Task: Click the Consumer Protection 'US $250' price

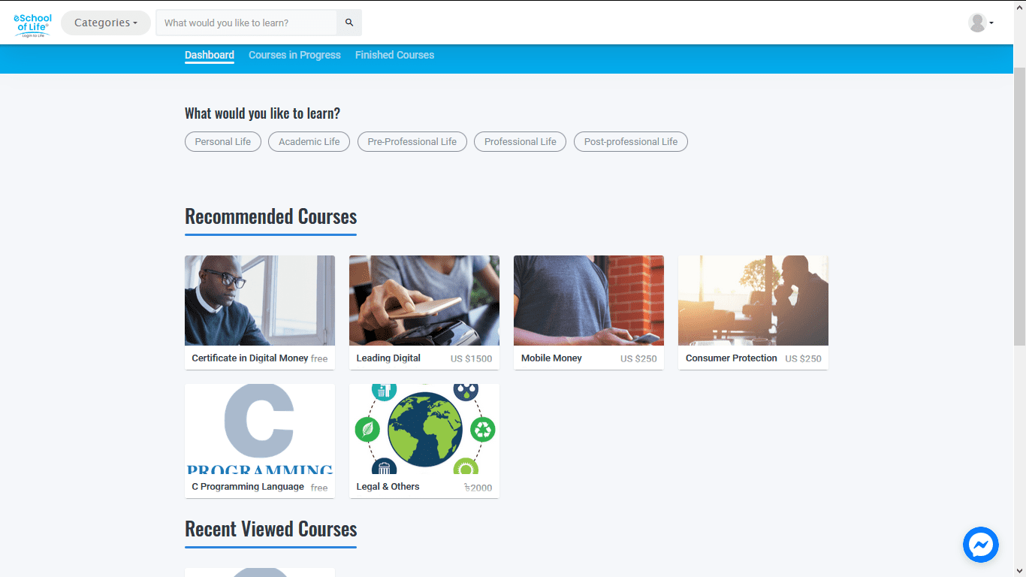Action: click(804, 359)
